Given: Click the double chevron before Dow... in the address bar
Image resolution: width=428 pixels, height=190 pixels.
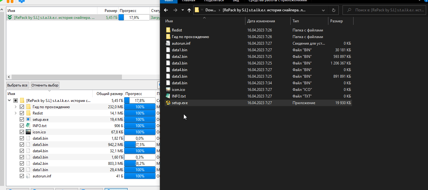Looking at the screenshot, I should 202,10.
